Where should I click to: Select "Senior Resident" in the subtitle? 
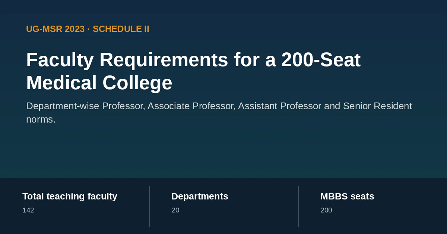point(377,106)
